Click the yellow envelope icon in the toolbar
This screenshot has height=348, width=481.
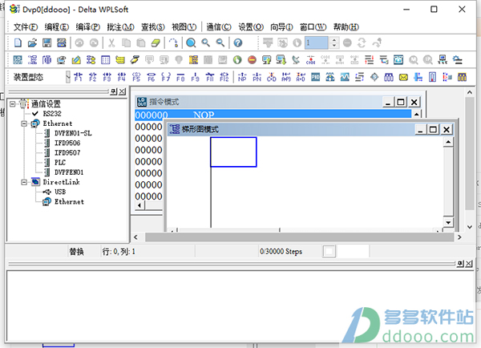coord(403,77)
